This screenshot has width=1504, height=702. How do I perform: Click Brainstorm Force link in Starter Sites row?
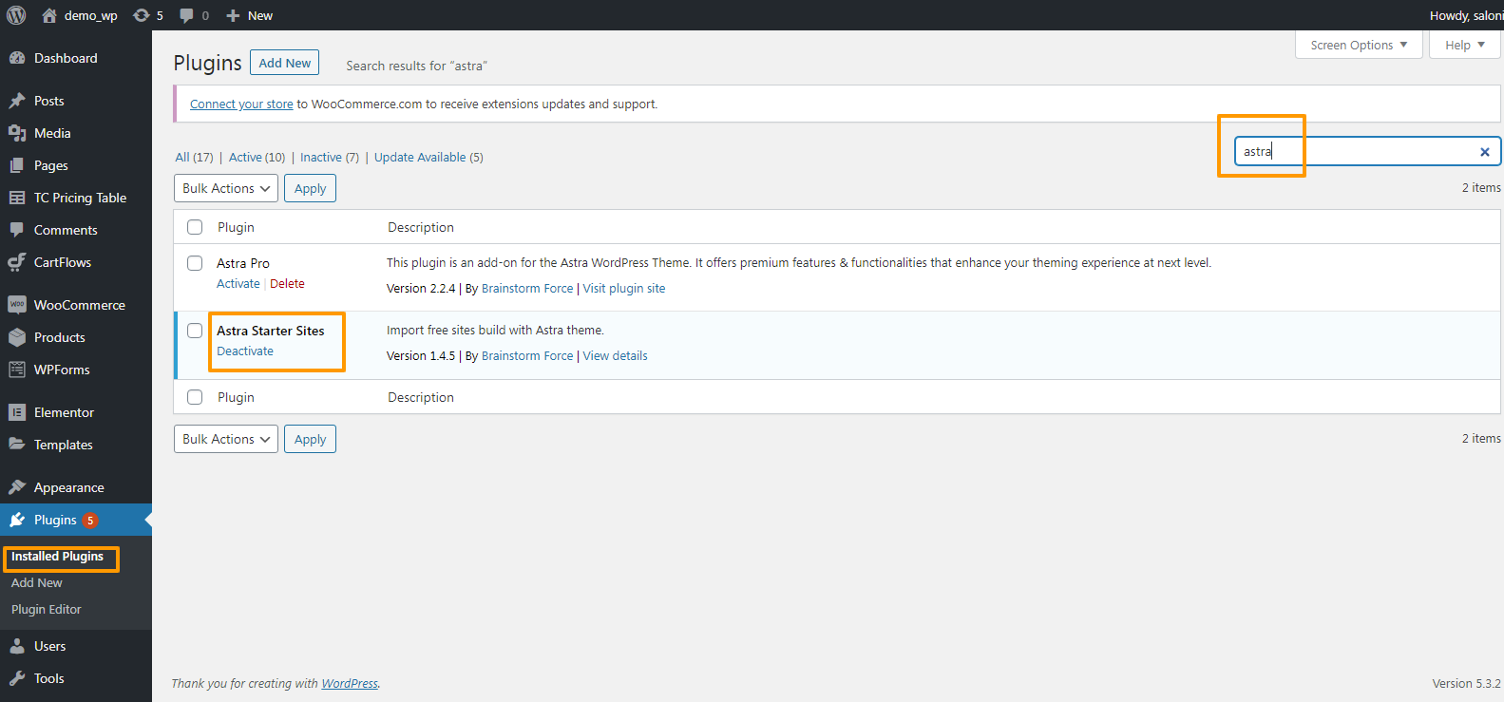click(x=527, y=356)
